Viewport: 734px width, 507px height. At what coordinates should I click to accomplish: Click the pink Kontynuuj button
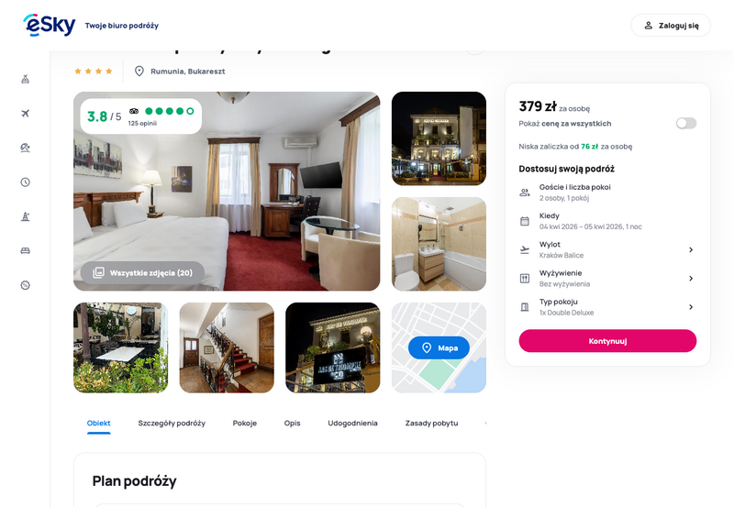pos(607,341)
